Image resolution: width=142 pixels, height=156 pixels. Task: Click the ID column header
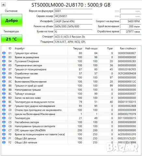click(10, 48)
